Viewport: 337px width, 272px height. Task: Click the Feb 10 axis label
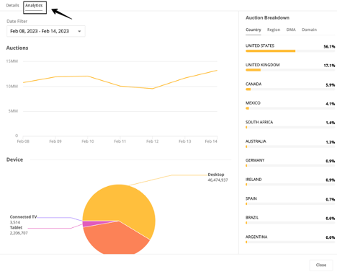88,141
